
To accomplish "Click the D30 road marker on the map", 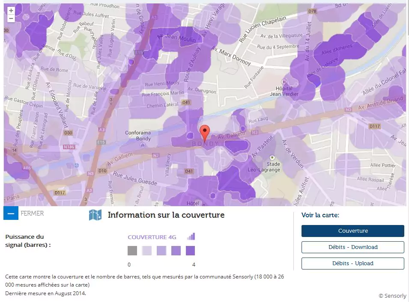I will coord(68,133).
